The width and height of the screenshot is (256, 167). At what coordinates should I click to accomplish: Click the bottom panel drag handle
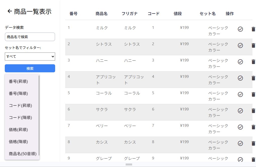pos(129,164)
